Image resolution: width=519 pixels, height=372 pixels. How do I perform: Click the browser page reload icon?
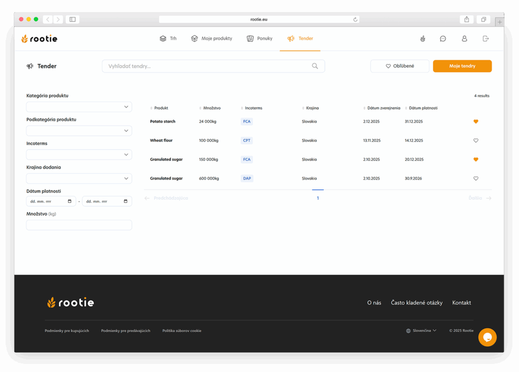(x=355, y=19)
